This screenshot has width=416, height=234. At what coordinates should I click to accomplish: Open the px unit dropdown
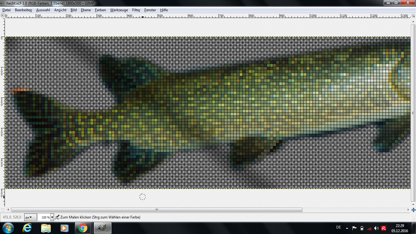click(30, 217)
